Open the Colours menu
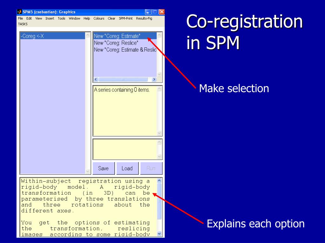 (x=99, y=18)
